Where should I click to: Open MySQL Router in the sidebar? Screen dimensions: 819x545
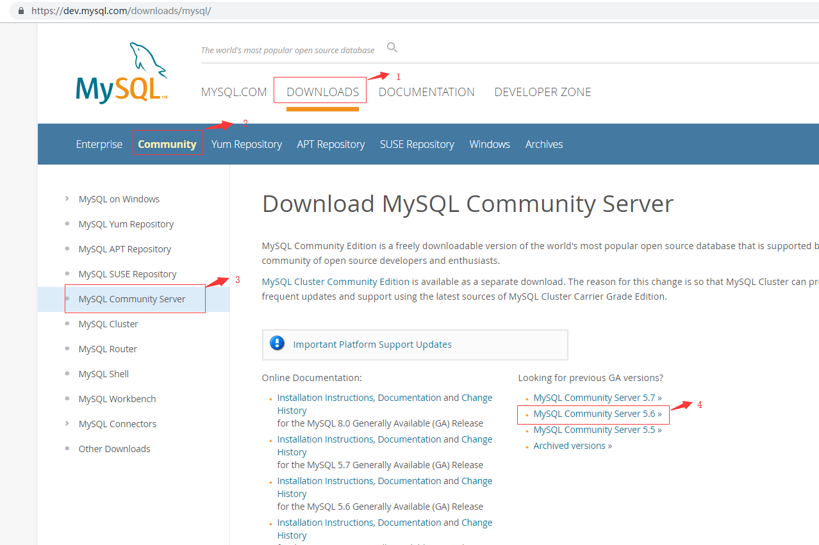[x=108, y=348]
